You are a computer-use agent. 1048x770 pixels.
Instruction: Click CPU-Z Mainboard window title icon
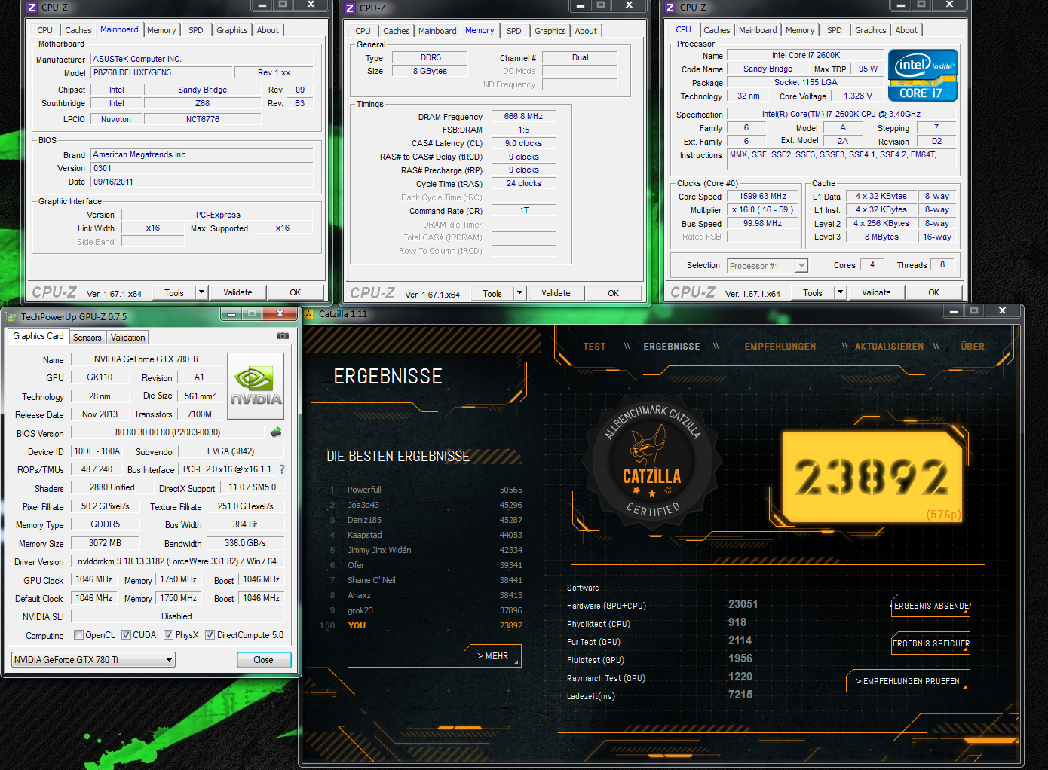[x=31, y=8]
